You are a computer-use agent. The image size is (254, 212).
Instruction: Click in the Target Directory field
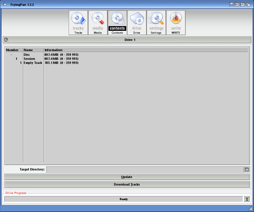click(145, 169)
